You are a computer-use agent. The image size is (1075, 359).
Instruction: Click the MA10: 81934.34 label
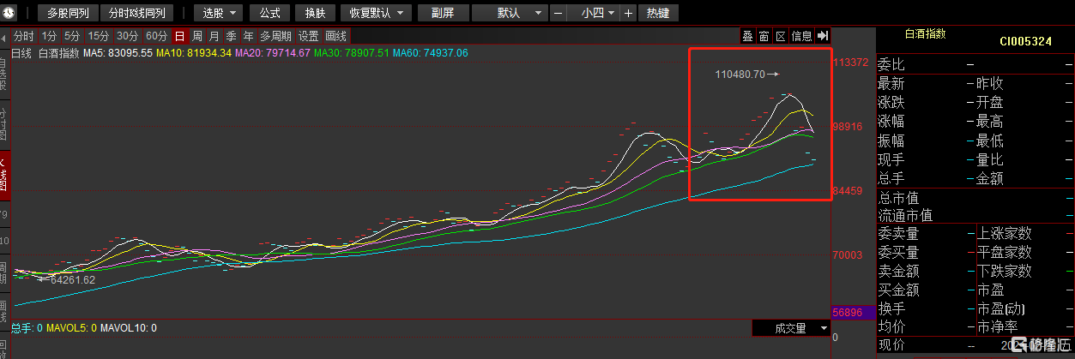(x=194, y=53)
